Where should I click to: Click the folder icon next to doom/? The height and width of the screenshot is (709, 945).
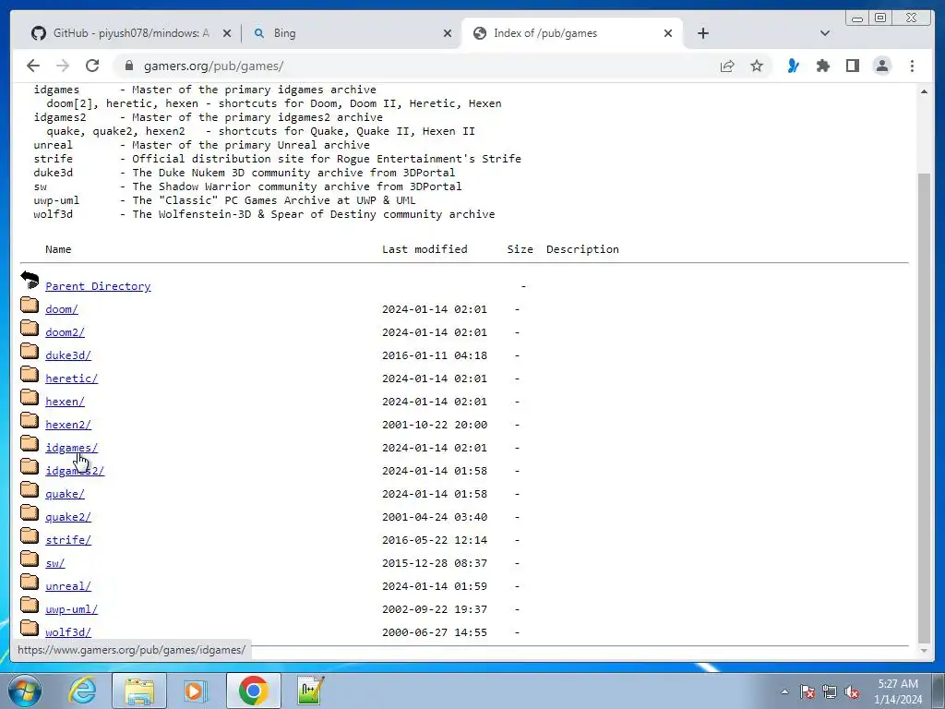(30, 305)
